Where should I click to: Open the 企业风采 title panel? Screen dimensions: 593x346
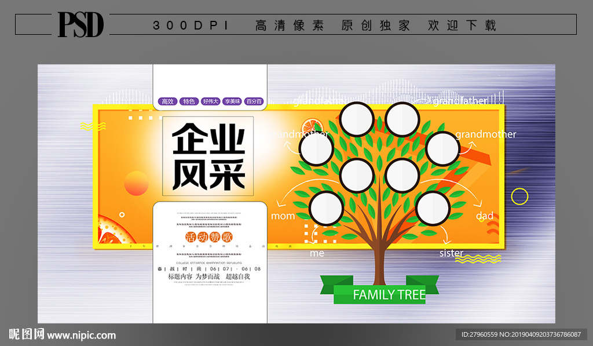[x=208, y=155]
